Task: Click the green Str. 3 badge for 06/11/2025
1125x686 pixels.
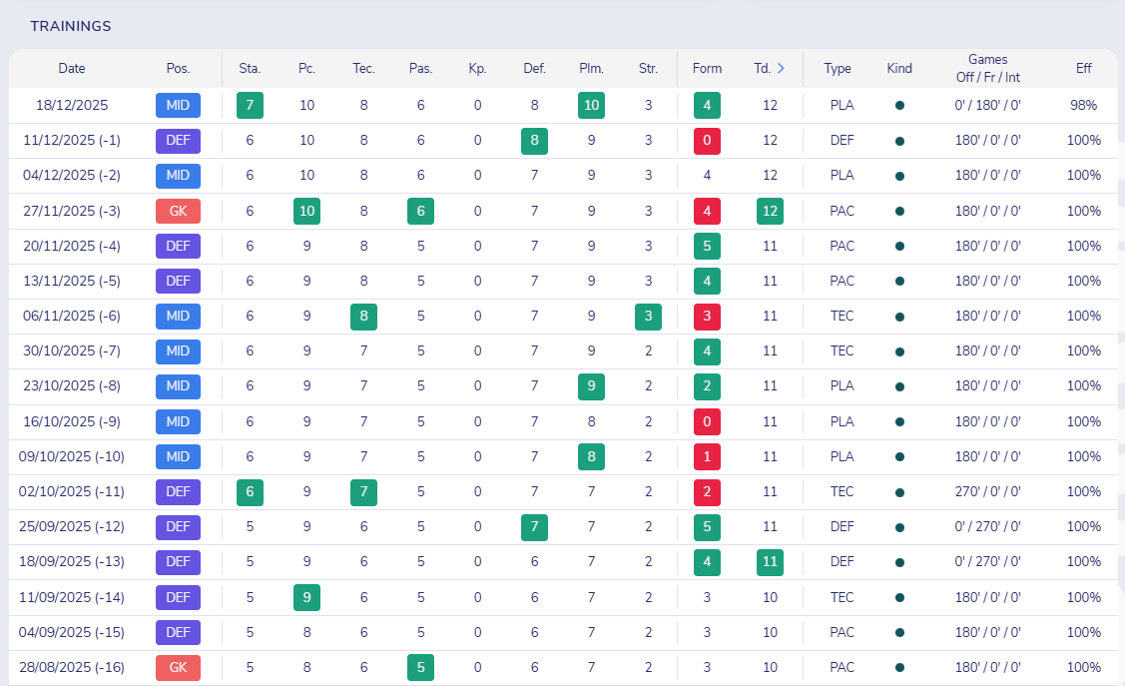Action: (648, 317)
